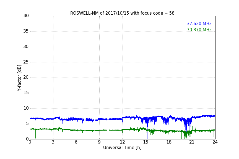Click the chart title mentioning ROSWELL-NM
The image size is (239, 159).
click(x=122, y=13)
